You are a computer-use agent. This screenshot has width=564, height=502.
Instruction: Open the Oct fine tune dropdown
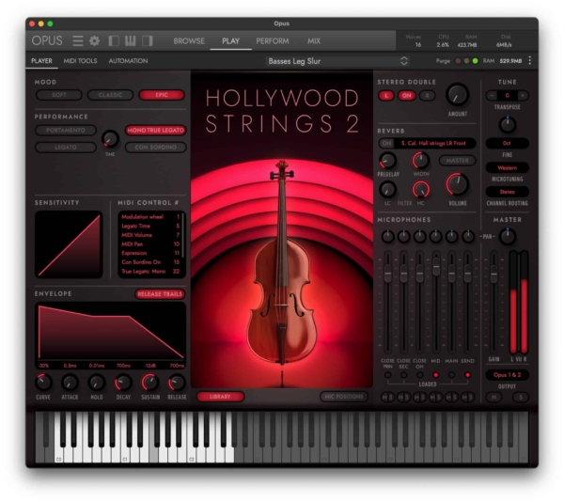click(x=507, y=143)
